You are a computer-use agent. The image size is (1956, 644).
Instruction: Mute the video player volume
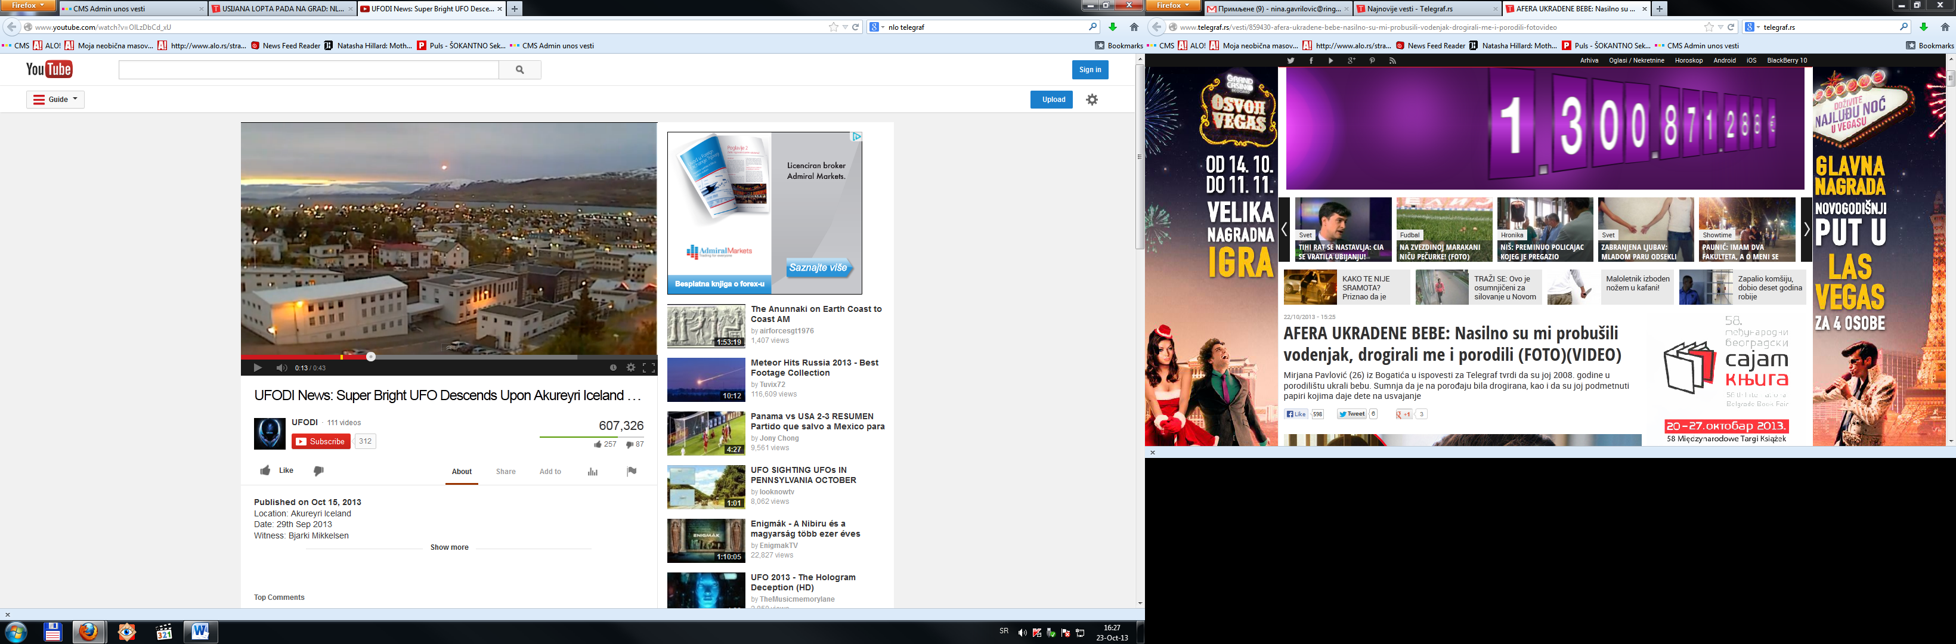281,367
